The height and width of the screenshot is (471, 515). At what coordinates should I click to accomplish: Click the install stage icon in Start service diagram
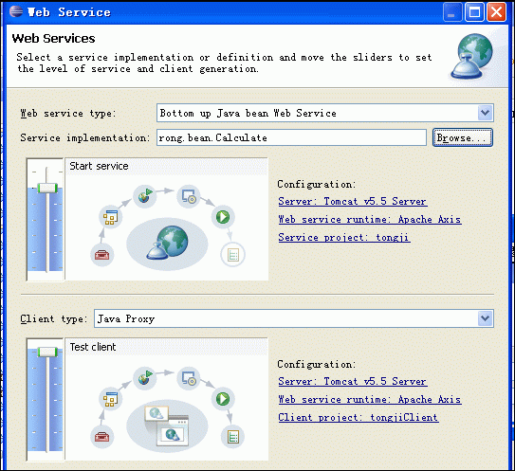tap(189, 196)
